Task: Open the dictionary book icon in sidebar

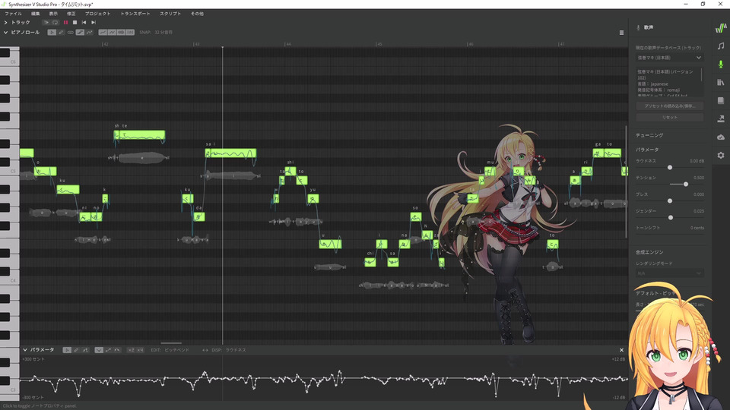Action: click(721, 100)
